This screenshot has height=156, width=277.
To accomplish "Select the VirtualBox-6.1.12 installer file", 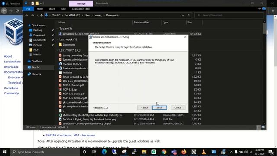I will 81,34.
